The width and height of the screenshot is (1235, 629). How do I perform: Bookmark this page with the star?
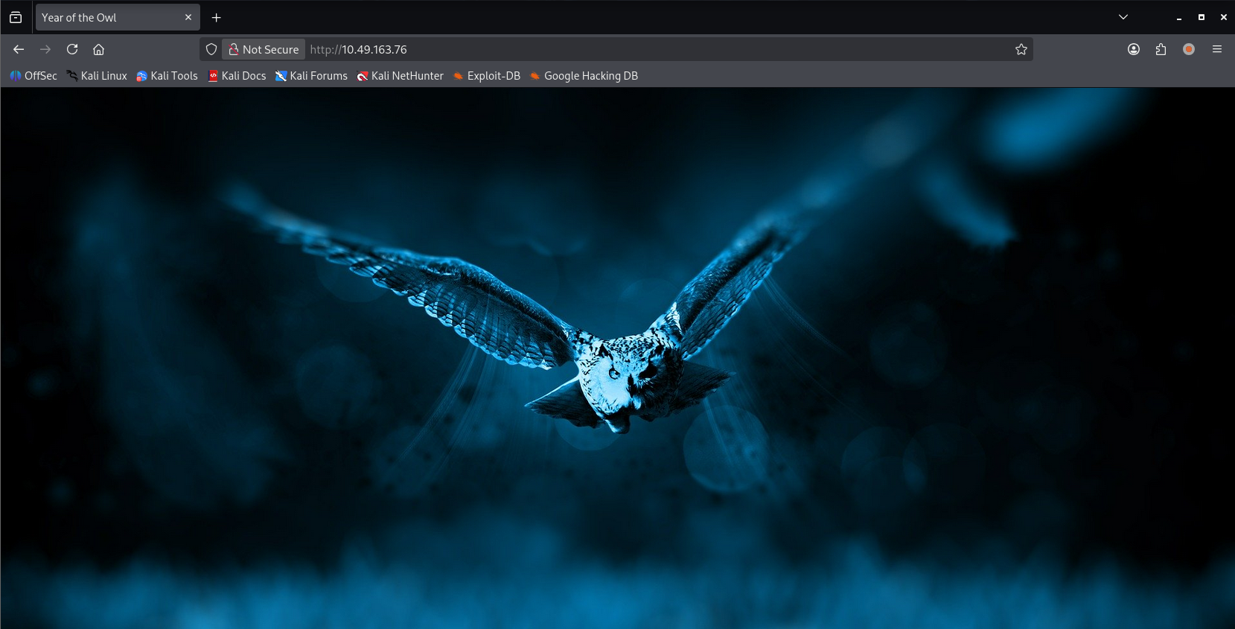click(x=1021, y=49)
